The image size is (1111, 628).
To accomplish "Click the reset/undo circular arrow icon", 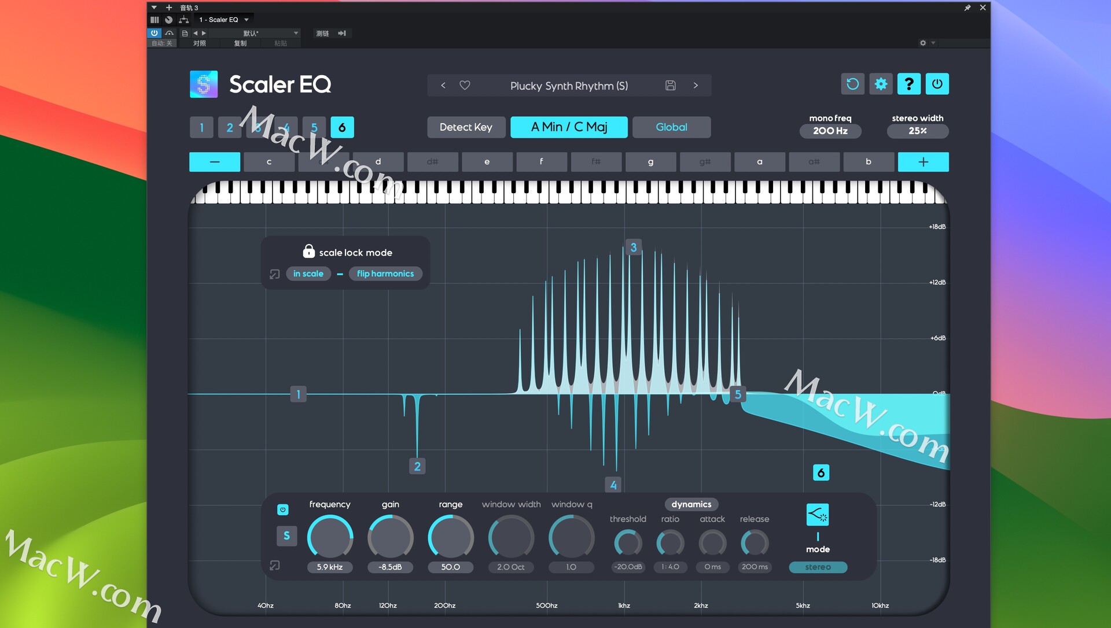I will [852, 84].
